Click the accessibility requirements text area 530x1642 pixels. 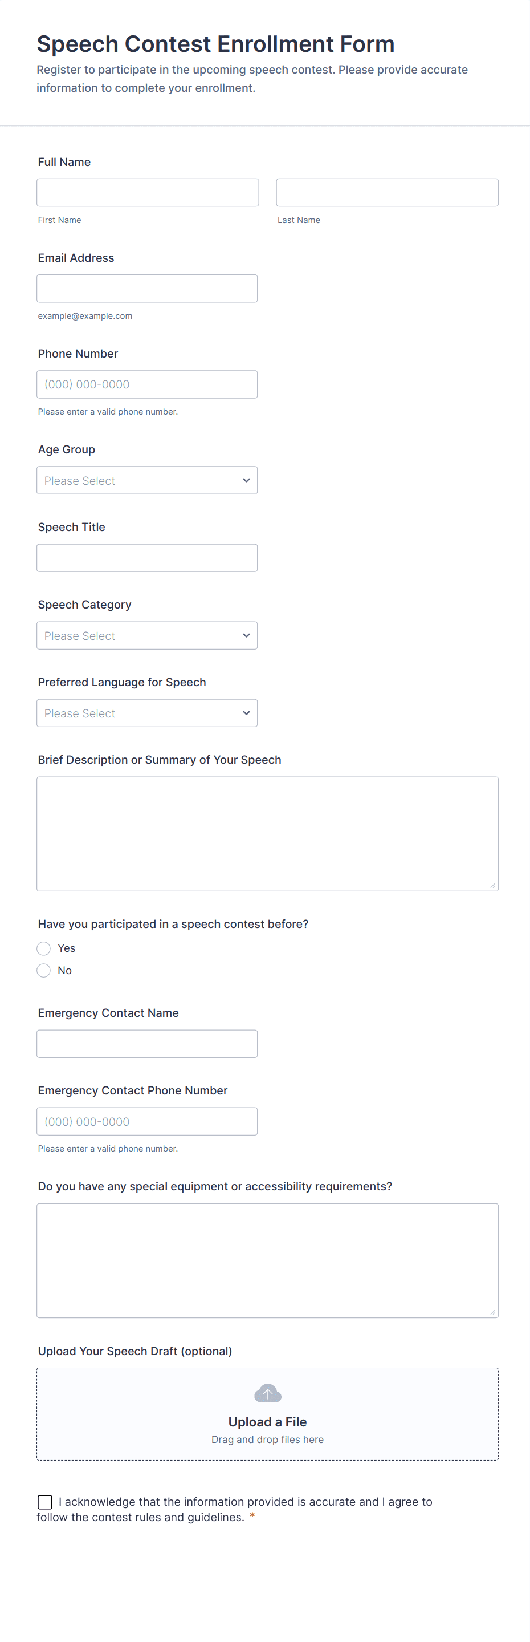[x=267, y=1259]
